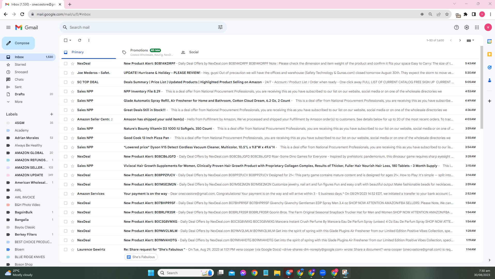
Task: Open the She's Fabulous attachment chip
Action: (141, 257)
